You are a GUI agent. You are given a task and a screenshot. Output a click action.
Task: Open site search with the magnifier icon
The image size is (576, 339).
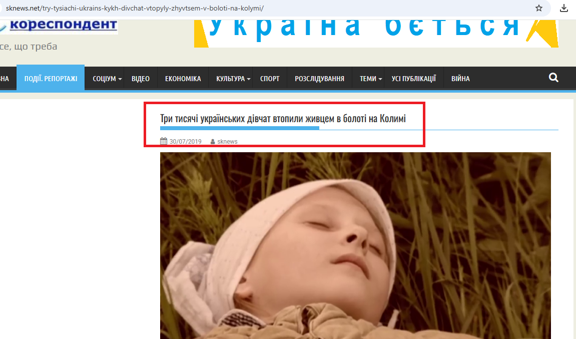553,78
